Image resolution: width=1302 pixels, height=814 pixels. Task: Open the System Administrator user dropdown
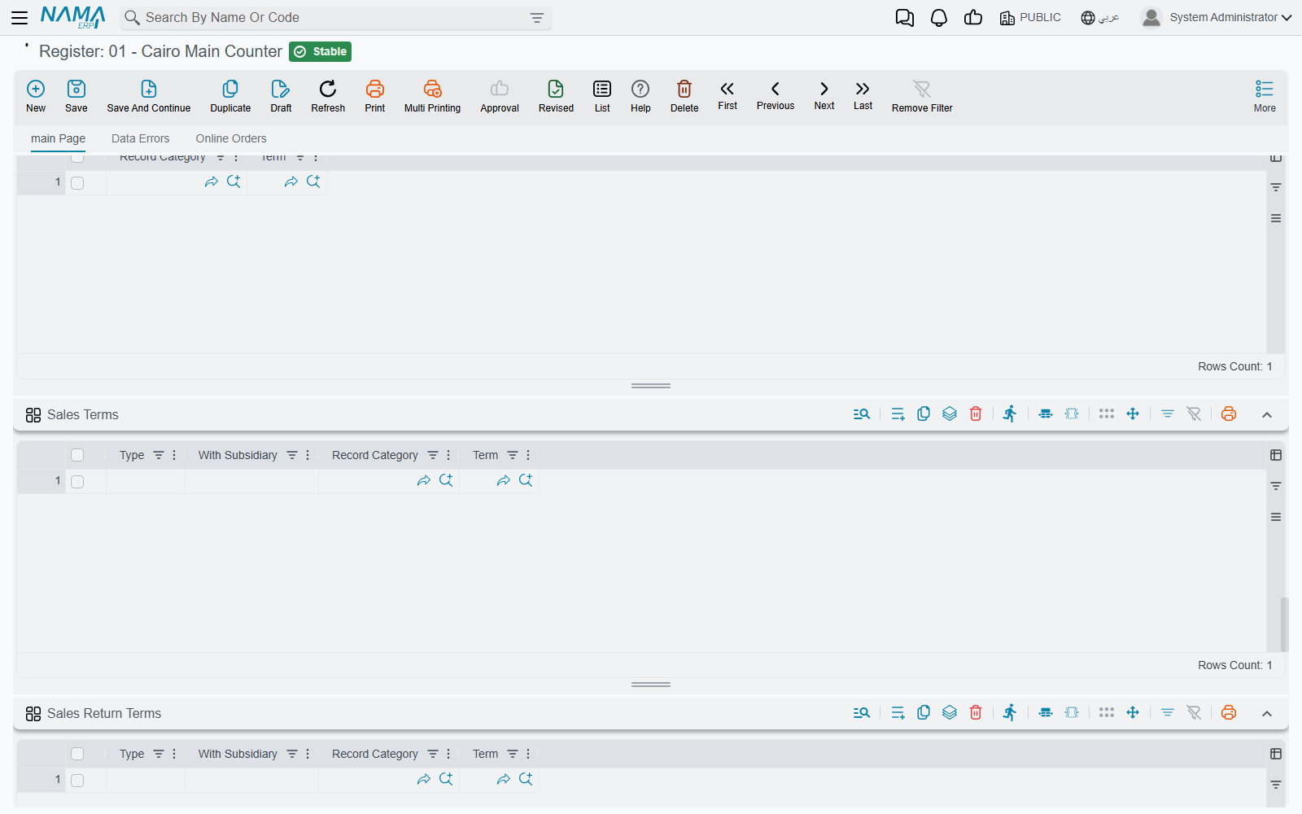1217,17
